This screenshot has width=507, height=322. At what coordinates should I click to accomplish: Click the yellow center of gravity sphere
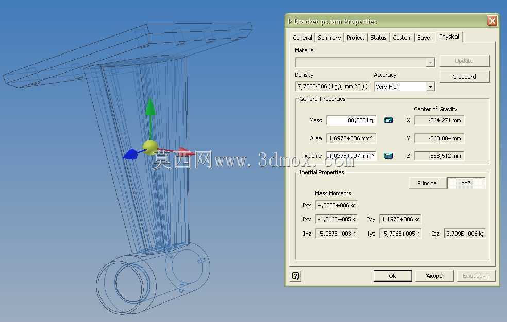coord(150,148)
